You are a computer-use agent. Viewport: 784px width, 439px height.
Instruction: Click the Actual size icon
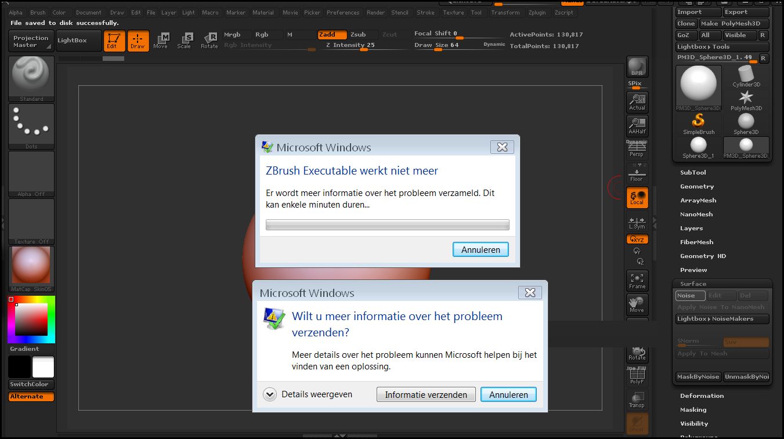click(637, 102)
